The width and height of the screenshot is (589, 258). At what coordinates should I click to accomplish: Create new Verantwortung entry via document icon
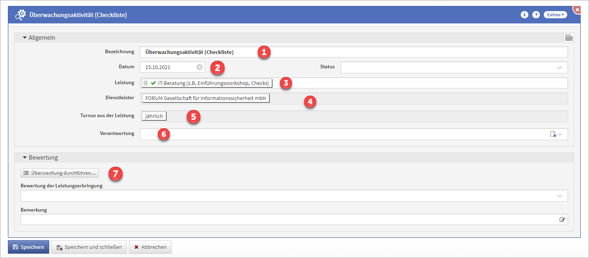(553, 134)
